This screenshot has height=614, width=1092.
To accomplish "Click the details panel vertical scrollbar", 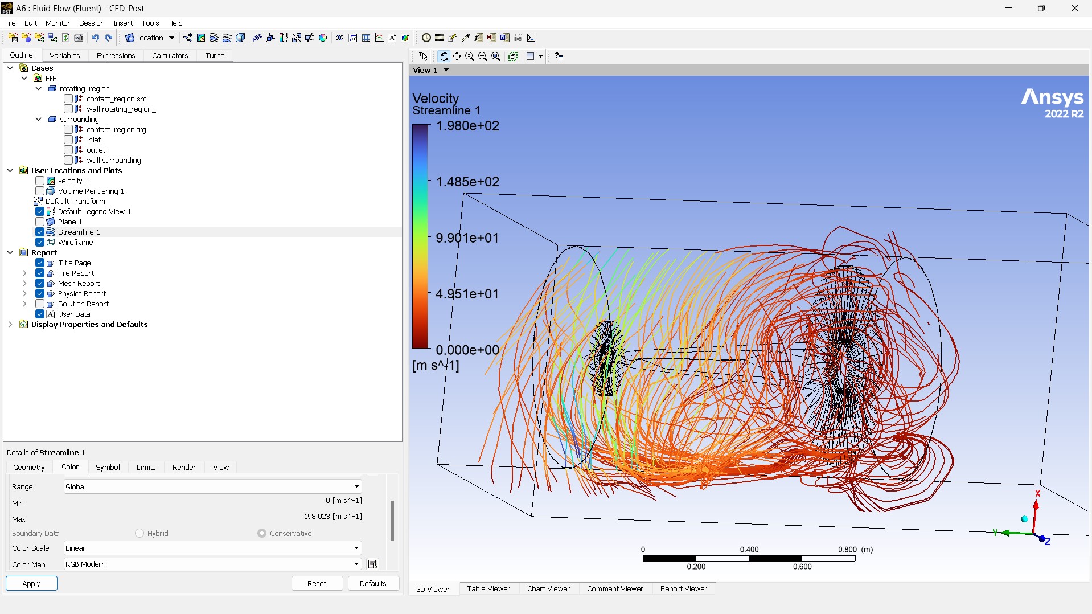I will pos(392,521).
